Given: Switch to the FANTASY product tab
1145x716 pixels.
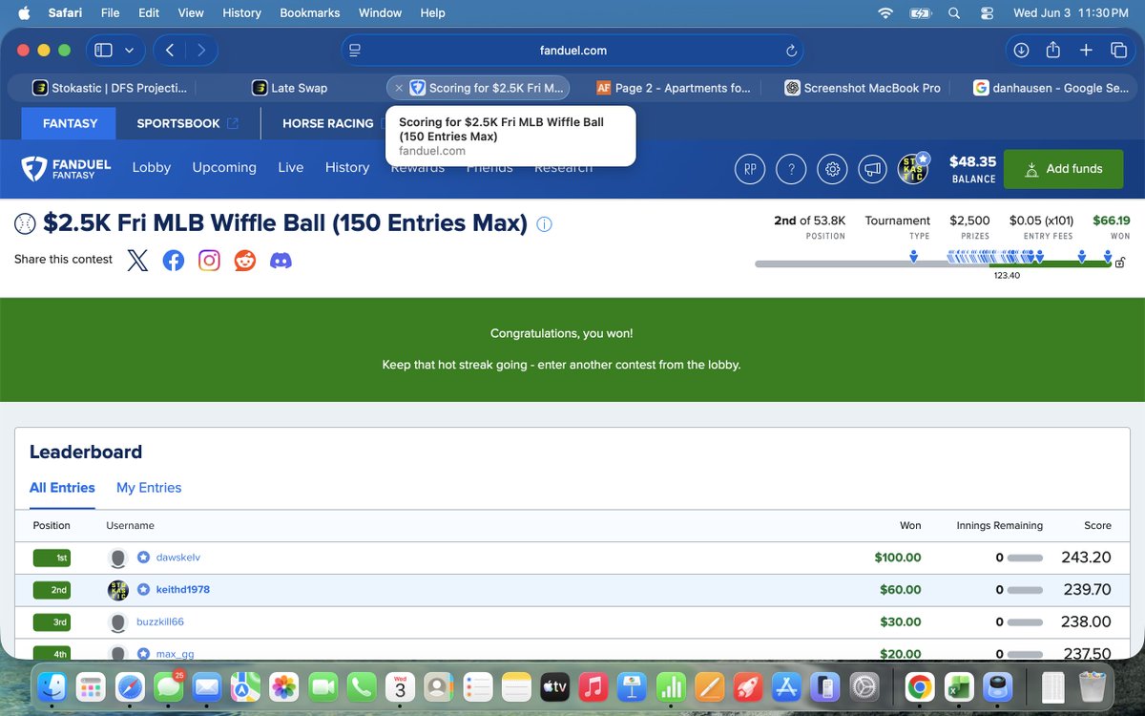Looking at the screenshot, I should tap(70, 123).
